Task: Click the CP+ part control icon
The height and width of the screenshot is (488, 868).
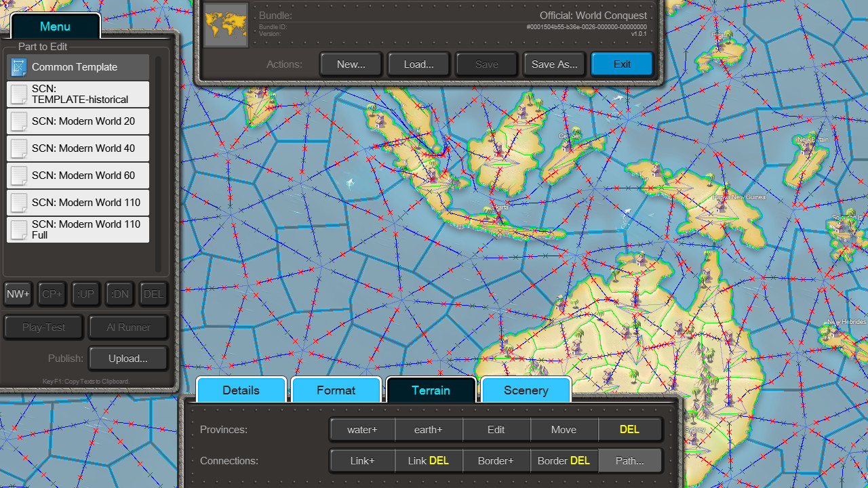Action: tap(52, 293)
